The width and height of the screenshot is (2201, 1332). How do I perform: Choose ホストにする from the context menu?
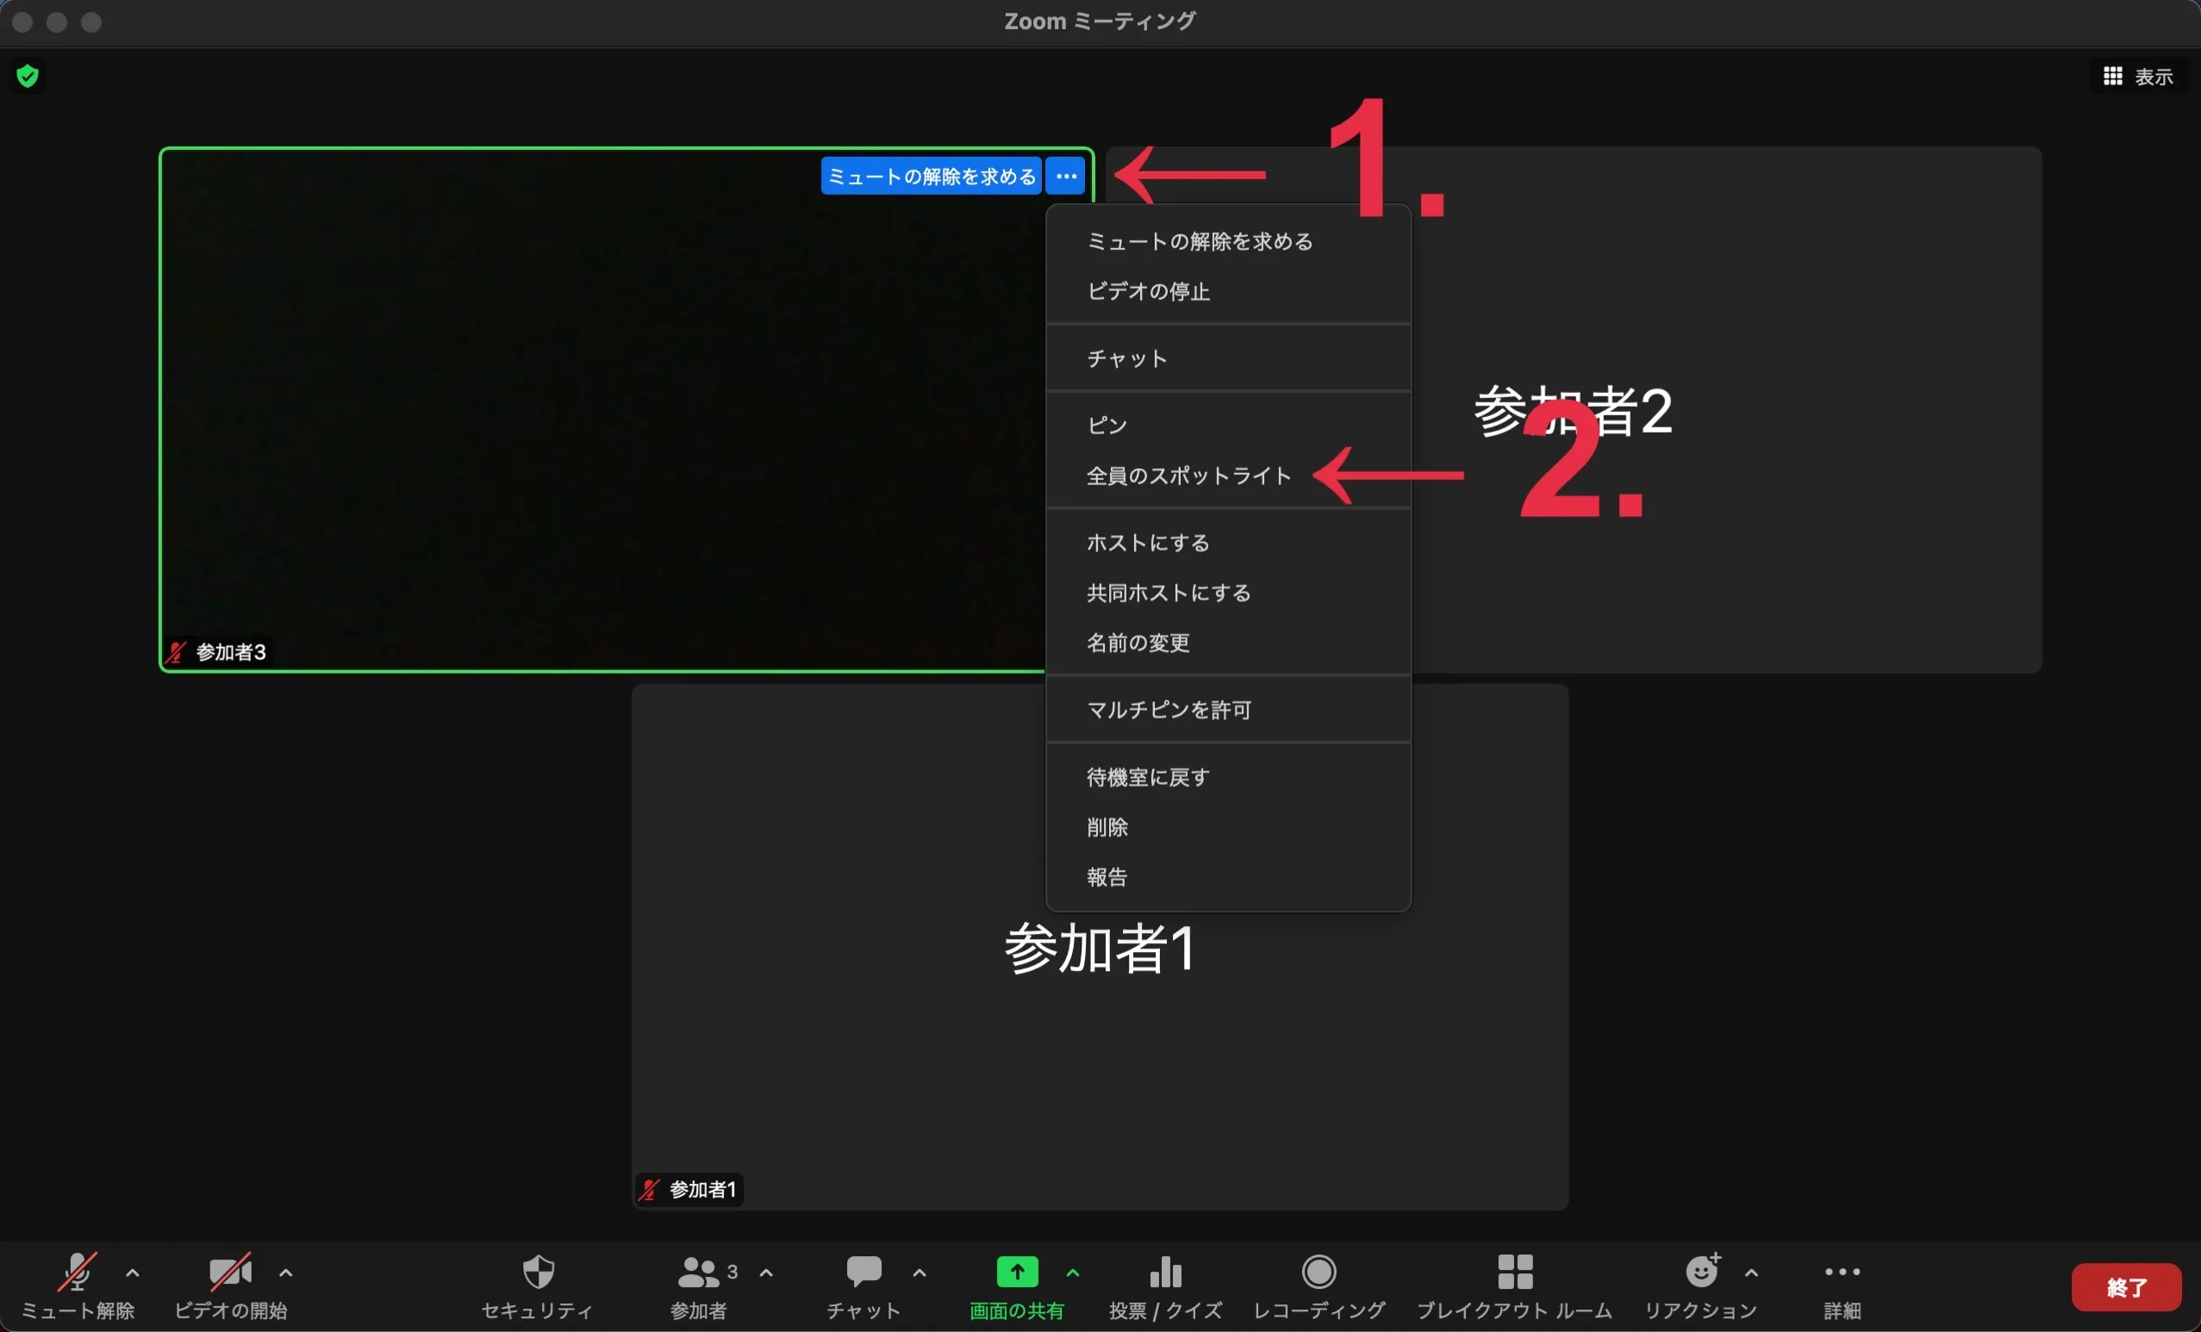coord(1148,543)
